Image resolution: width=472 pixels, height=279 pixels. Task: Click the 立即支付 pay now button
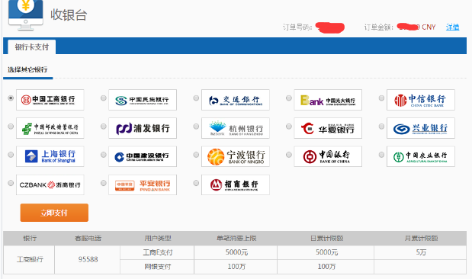54,213
